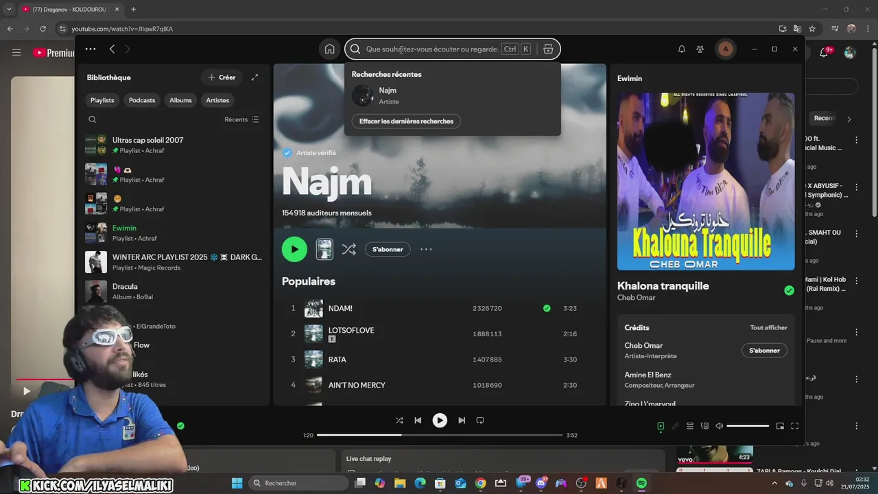Open connect to a device icon
This screenshot has width=878, height=494.
click(704, 426)
